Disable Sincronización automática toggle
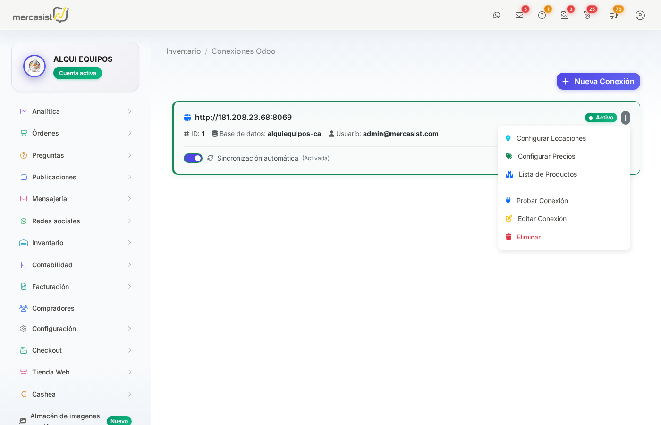This screenshot has width=661, height=425. (193, 158)
